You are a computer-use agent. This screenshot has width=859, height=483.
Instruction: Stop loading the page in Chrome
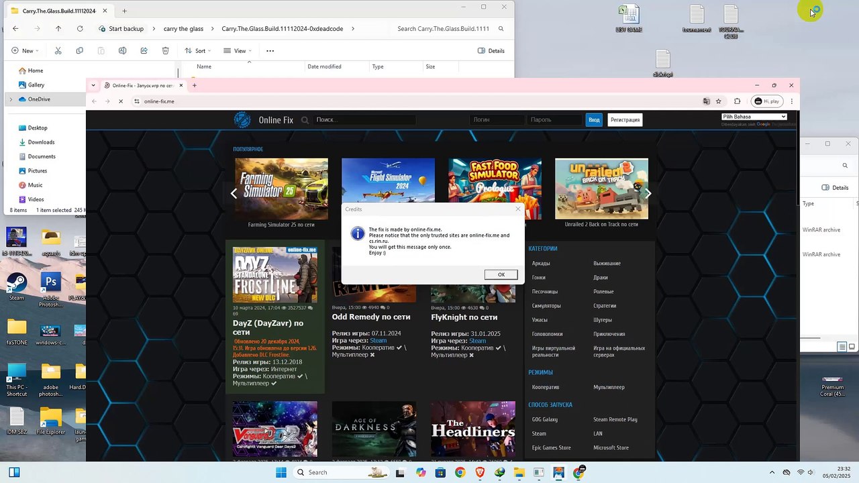[121, 101]
